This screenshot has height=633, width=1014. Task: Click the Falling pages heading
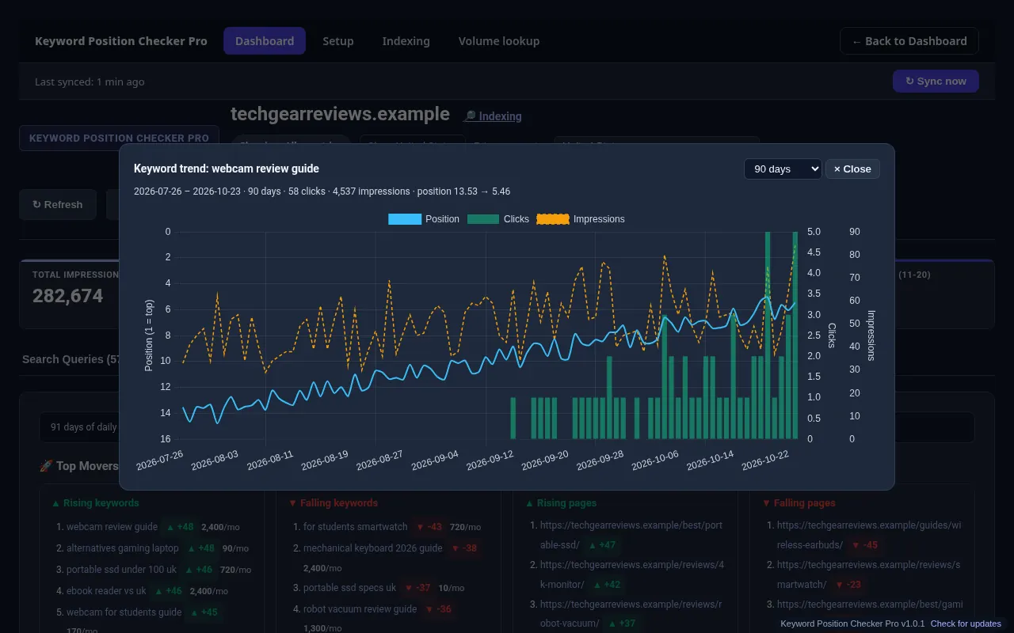799,503
